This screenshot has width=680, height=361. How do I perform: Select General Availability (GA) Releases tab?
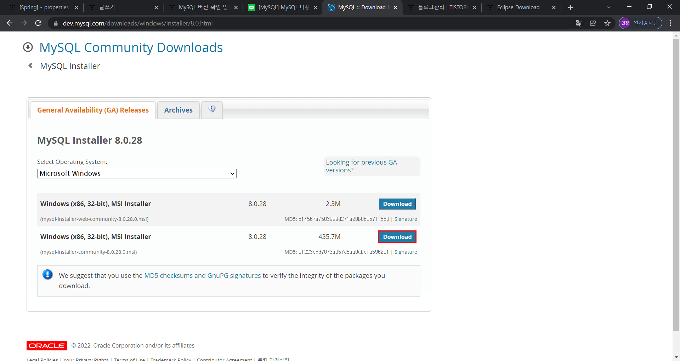pyautogui.click(x=93, y=110)
